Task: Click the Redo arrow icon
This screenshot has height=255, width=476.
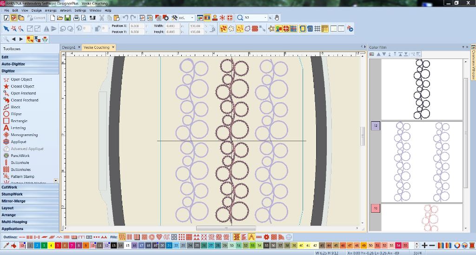Action: (x=133, y=18)
